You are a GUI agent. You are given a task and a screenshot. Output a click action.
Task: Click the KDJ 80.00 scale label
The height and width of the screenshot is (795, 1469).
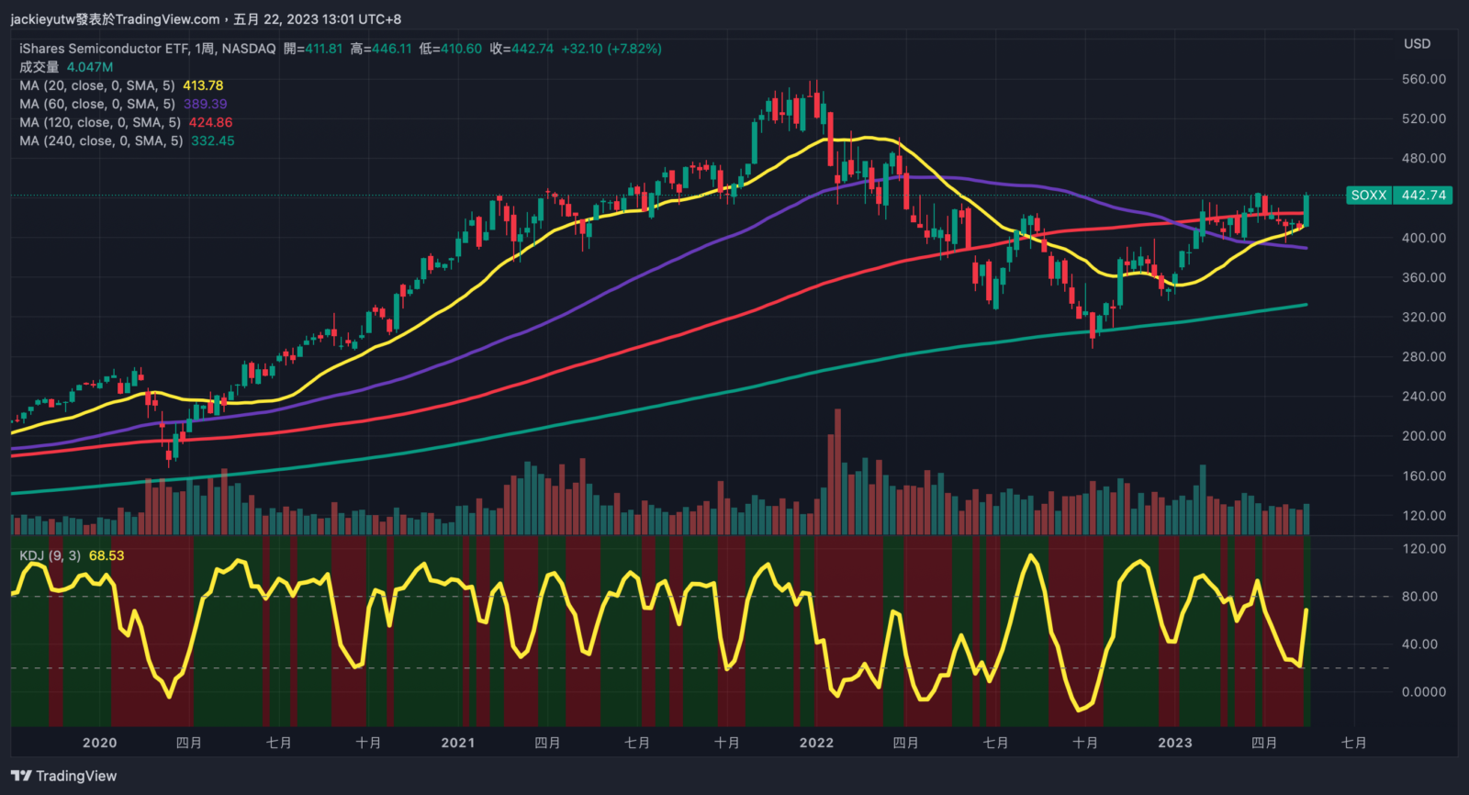(1419, 596)
